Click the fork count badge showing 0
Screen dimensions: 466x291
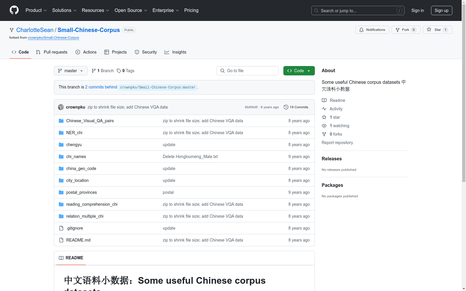click(414, 30)
